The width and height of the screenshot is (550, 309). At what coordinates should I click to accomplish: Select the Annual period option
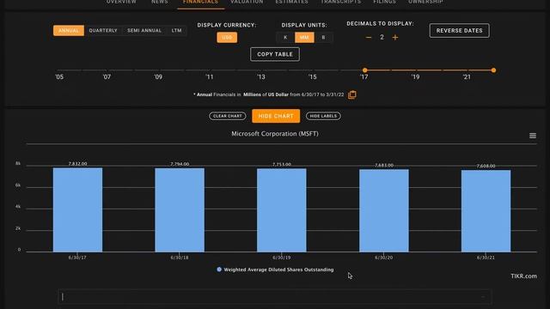click(69, 31)
